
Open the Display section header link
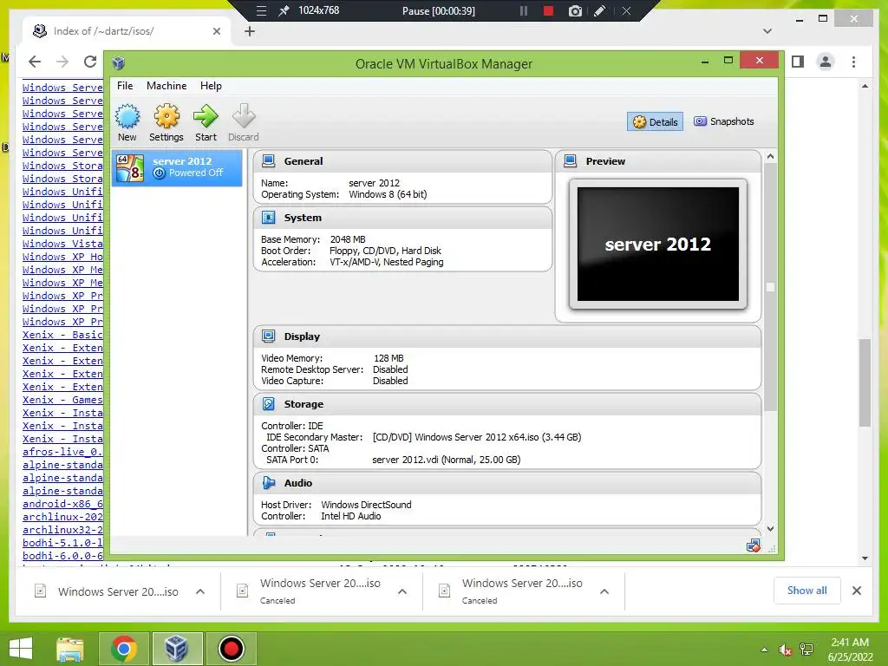click(302, 336)
